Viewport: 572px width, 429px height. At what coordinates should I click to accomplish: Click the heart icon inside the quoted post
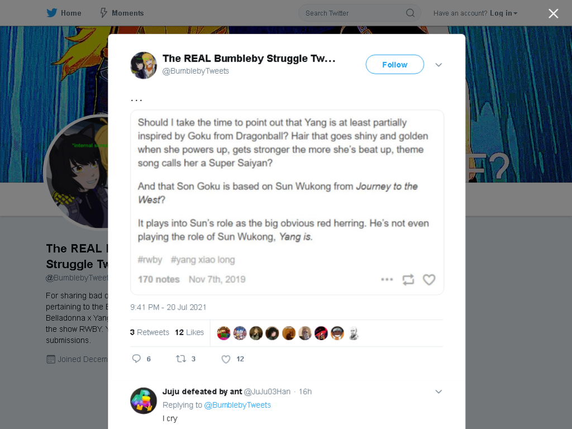click(x=429, y=279)
